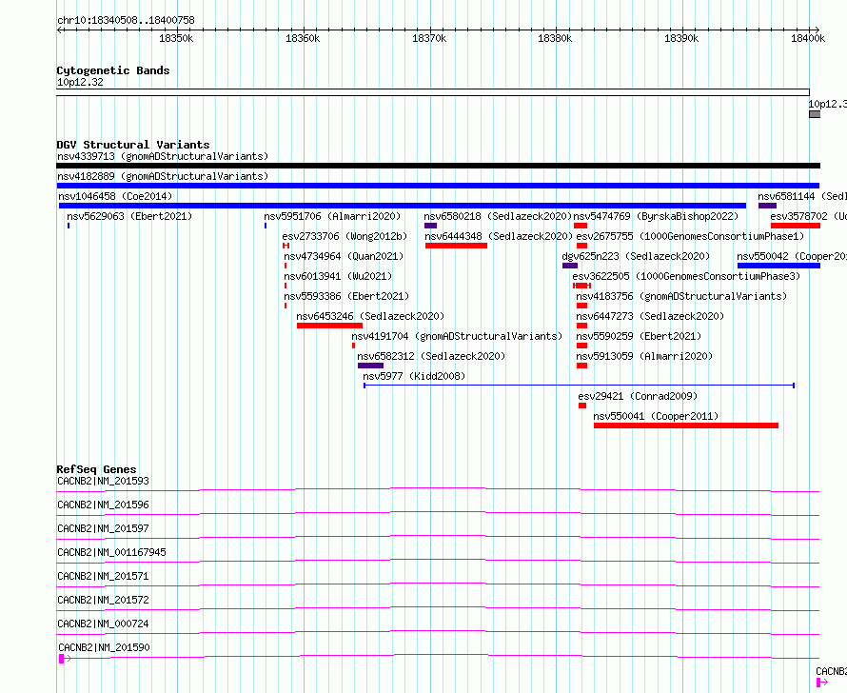847x693 pixels.
Task: Open the nsv4183756 (gnomADStructuralVariants) label
Action: tap(681, 297)
